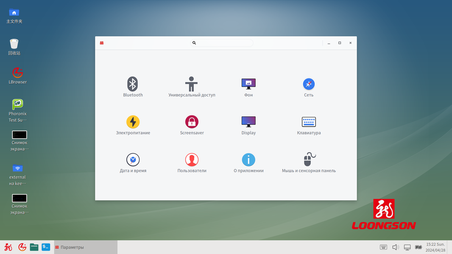Open the Loongson start menu in taskbar
This screenshot has height=254, width=452.
(8, 247)
